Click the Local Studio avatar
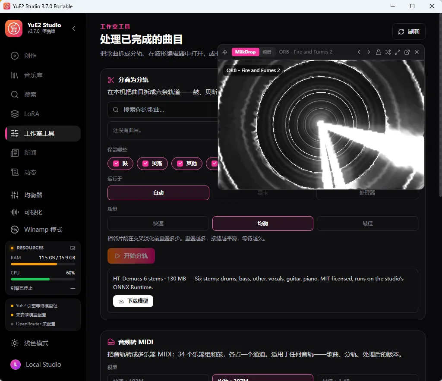This screenshot has width=442, height=381. point(16,364)
